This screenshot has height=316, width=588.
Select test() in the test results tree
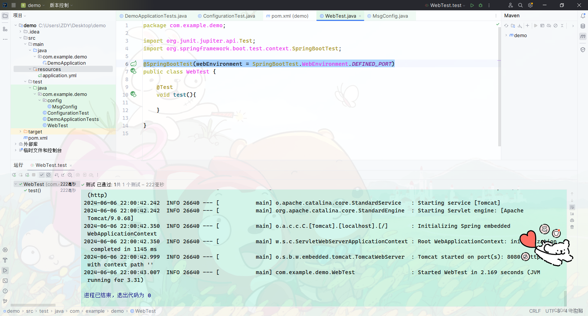35,190
